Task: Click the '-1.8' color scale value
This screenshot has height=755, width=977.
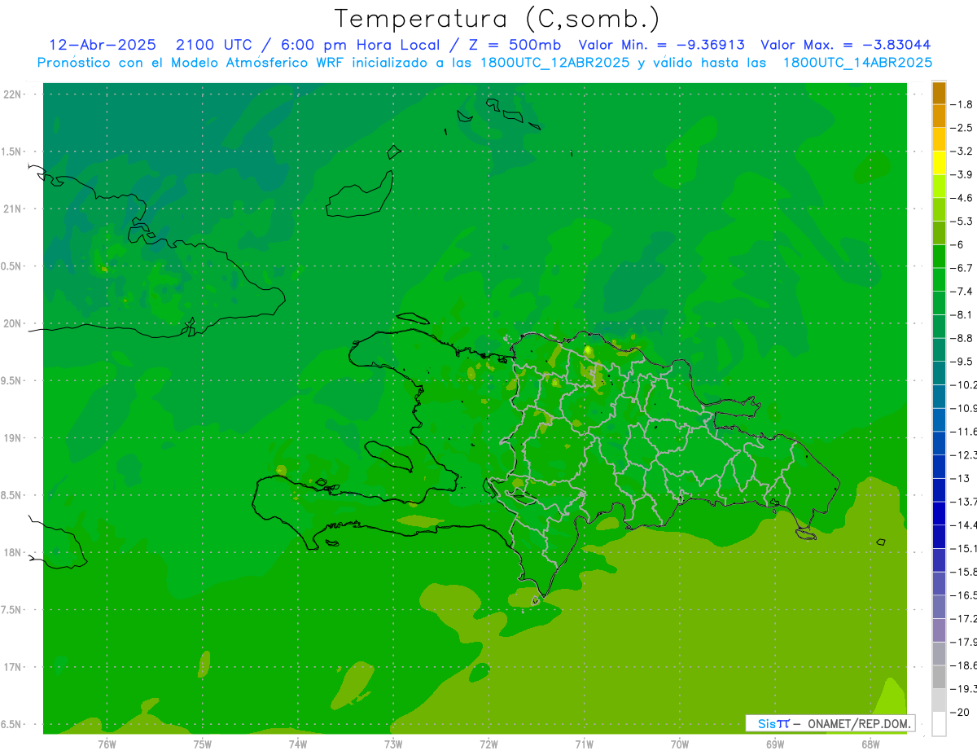Action: tap(962, 104)
